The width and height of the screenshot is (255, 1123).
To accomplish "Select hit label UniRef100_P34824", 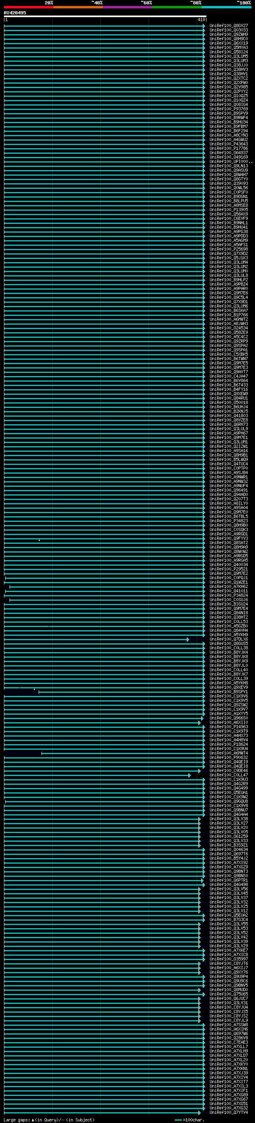I will [229, 596].
